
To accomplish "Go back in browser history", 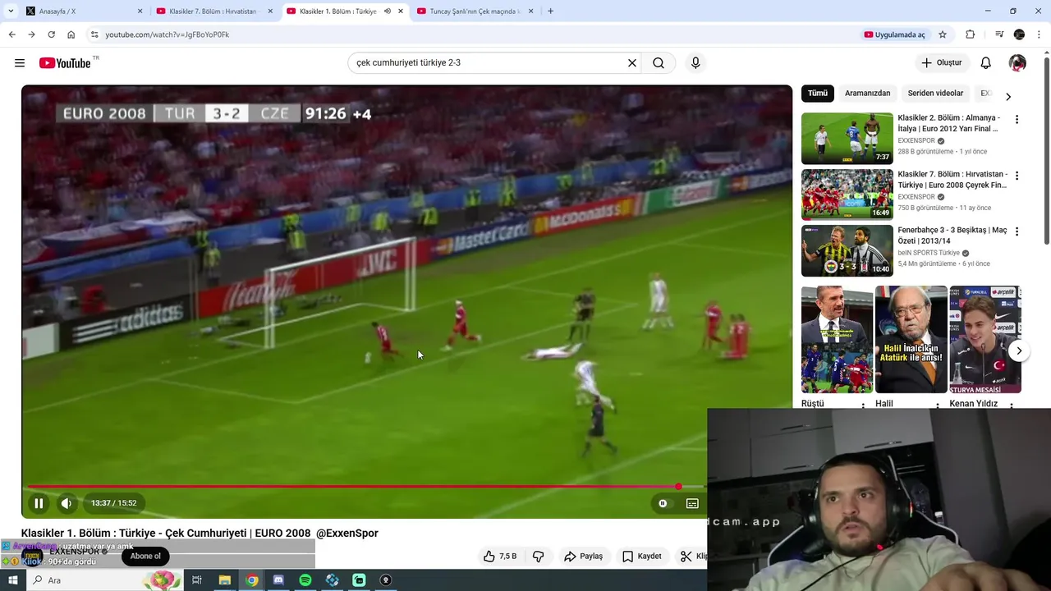I will click(x=11, y=34).
